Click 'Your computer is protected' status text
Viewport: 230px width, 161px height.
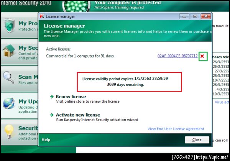[128, 2]
